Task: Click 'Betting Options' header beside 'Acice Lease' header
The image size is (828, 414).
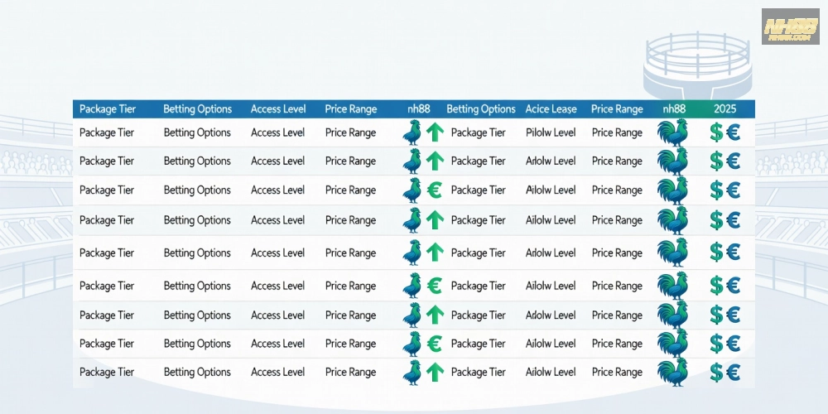Action: pos(481,109)
